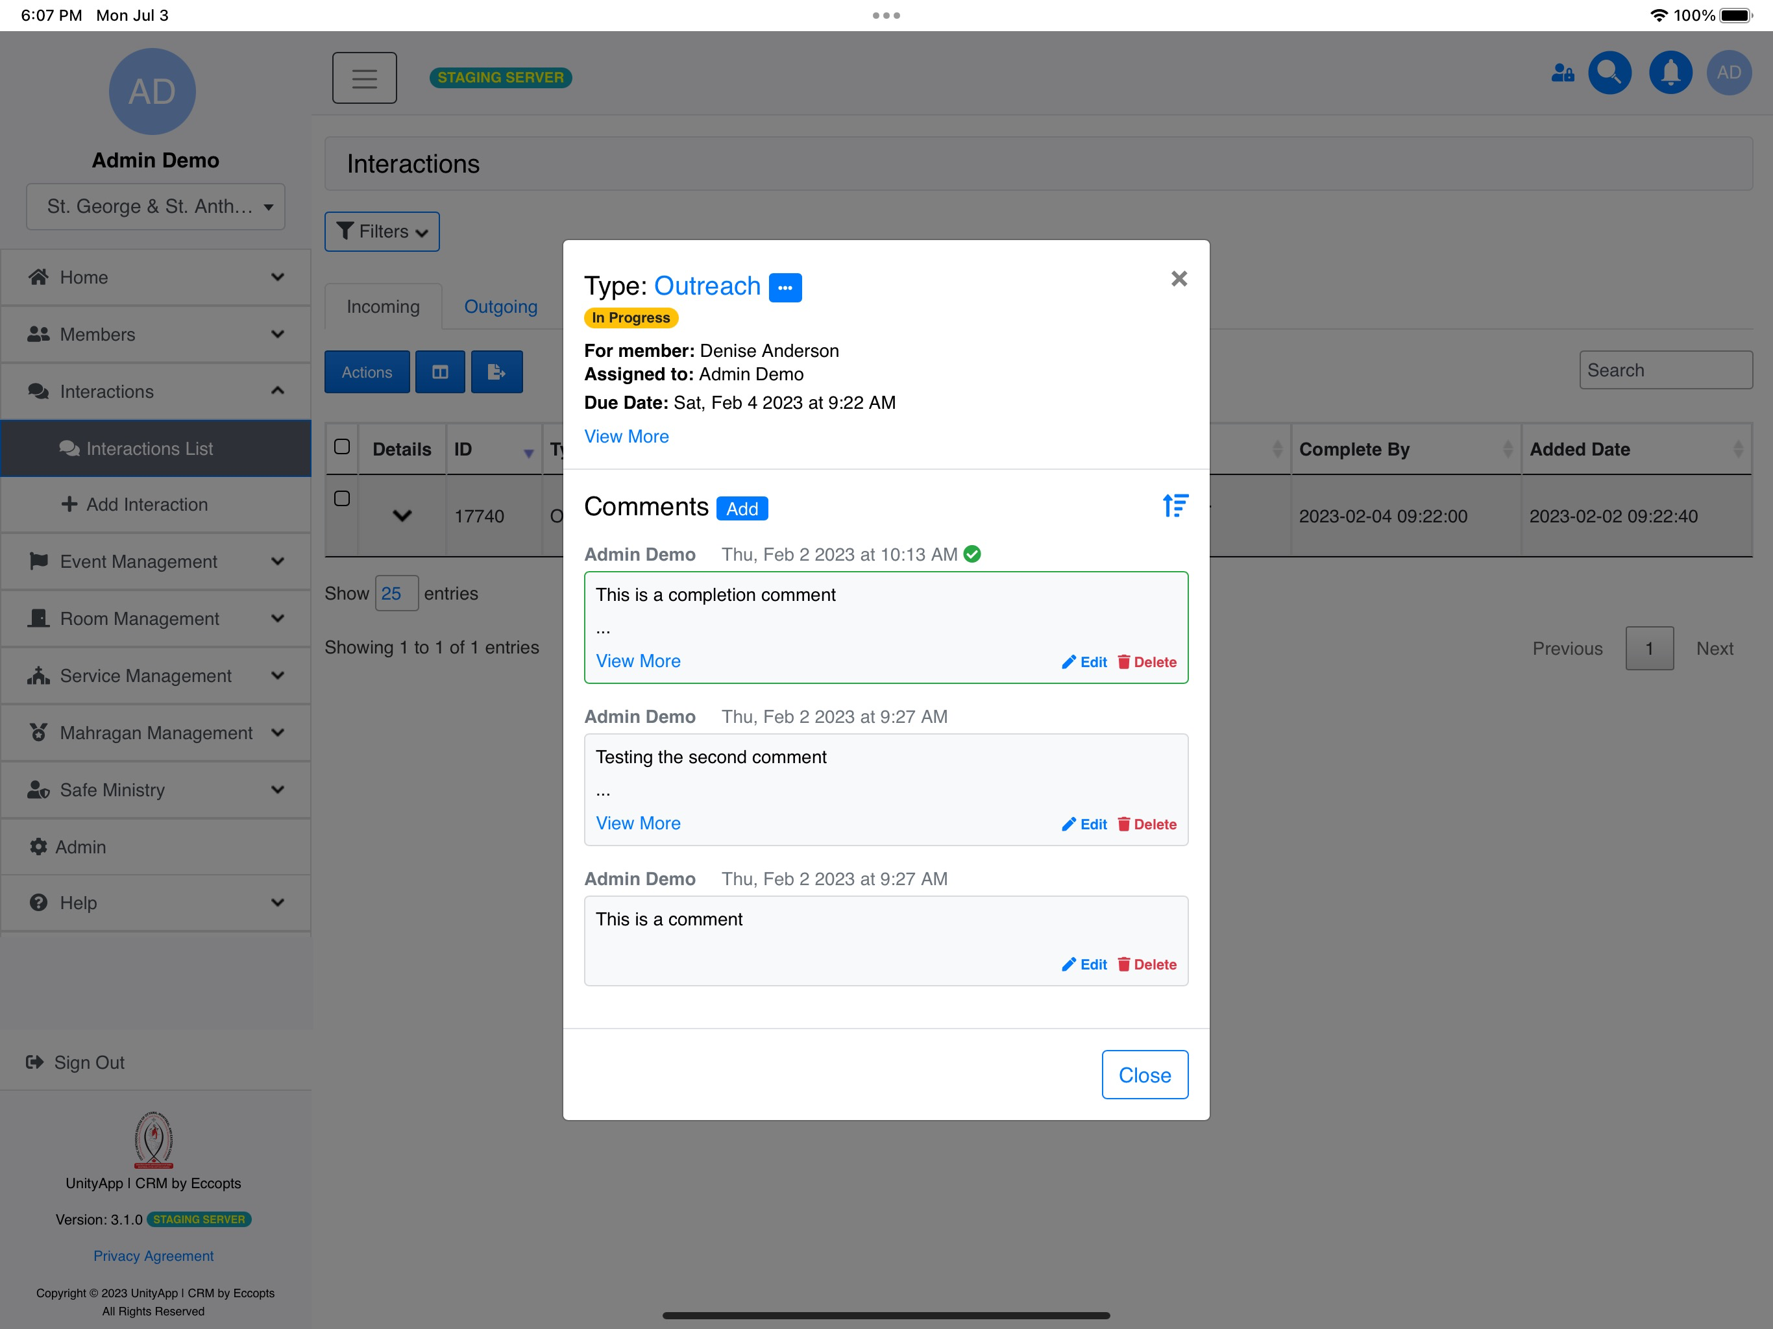Screen dimensions: 1773x1329
Task: Add a new comment with Add button
Action: coord(742,508)
